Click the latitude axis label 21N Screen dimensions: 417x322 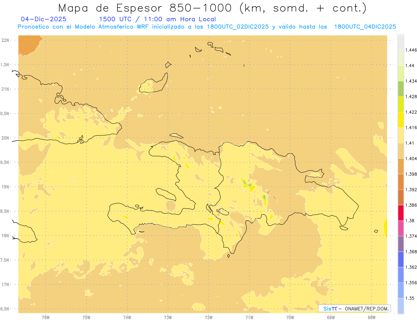tap(6, 89)
